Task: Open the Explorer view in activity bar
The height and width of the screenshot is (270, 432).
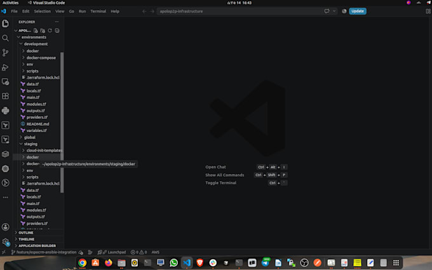Action: (5, 24)
